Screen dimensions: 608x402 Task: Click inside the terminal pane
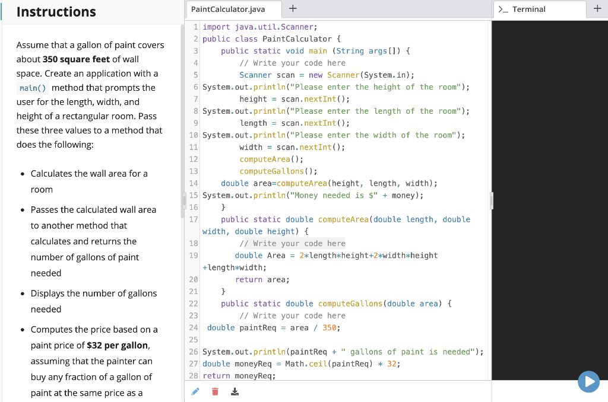[x=549, y=199]
